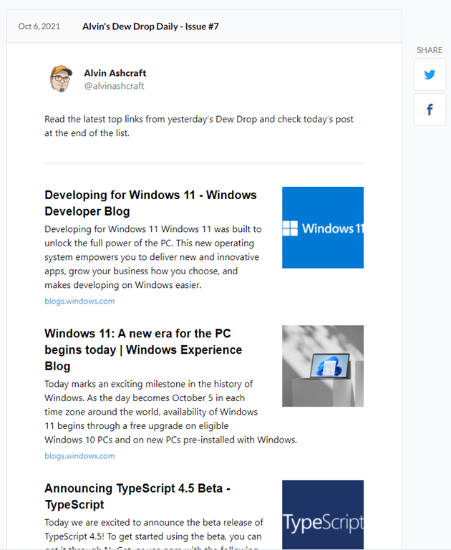
Task: Share this issue on Twitter
Action: coord(430,74)
